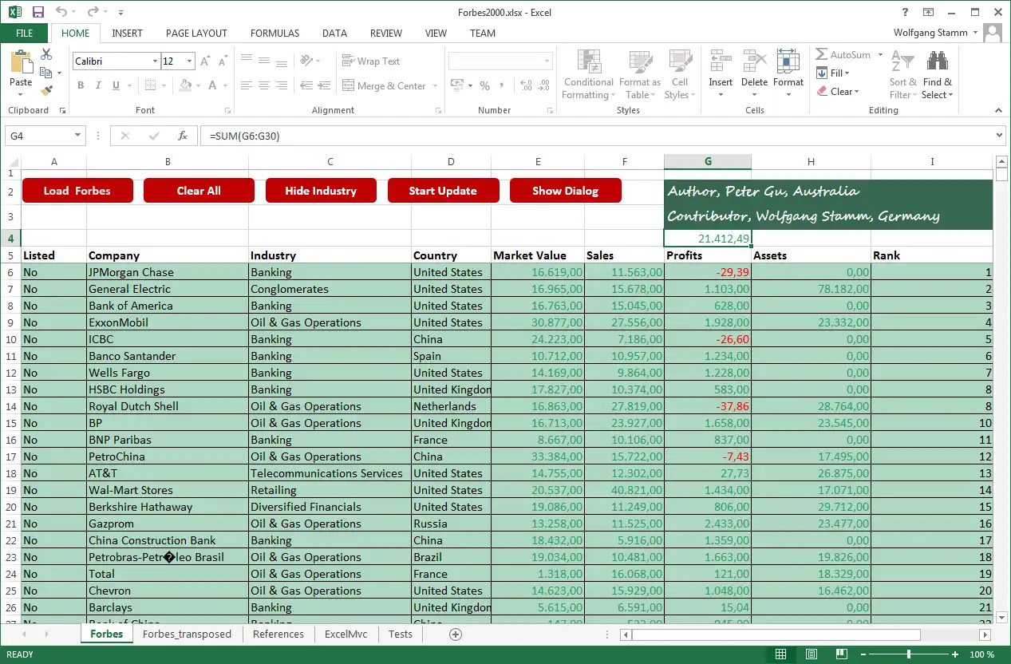
Task: Open the FILE tab
Action: pyautogui.click(x=25, y=33)
